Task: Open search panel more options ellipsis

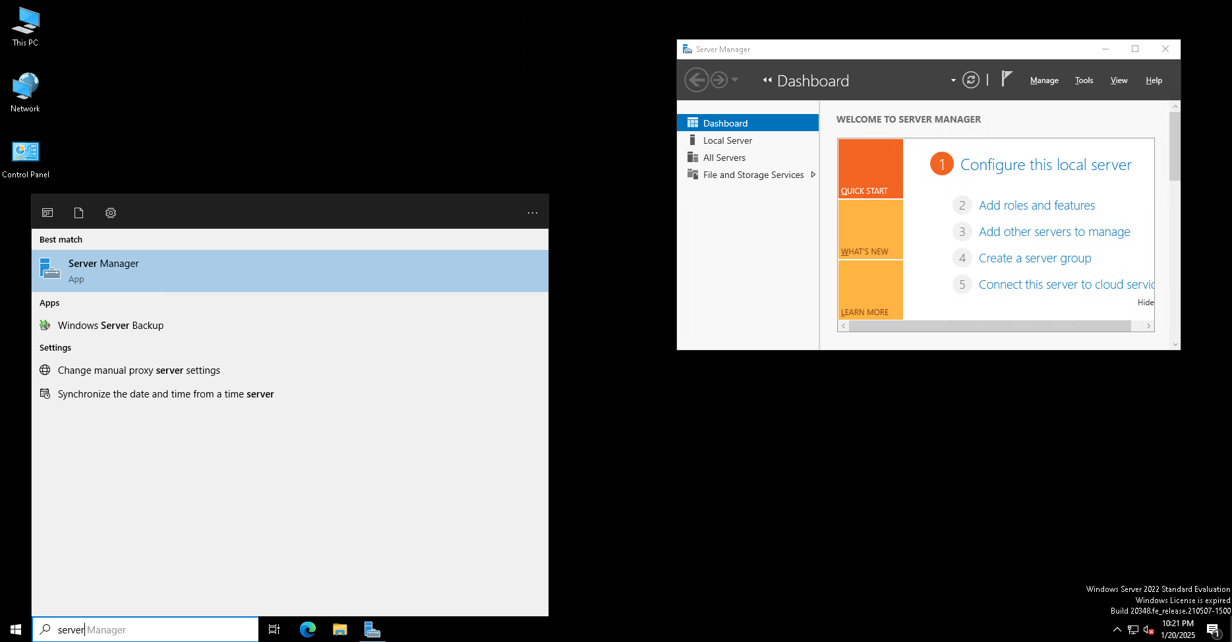Action: coord(533,213)
